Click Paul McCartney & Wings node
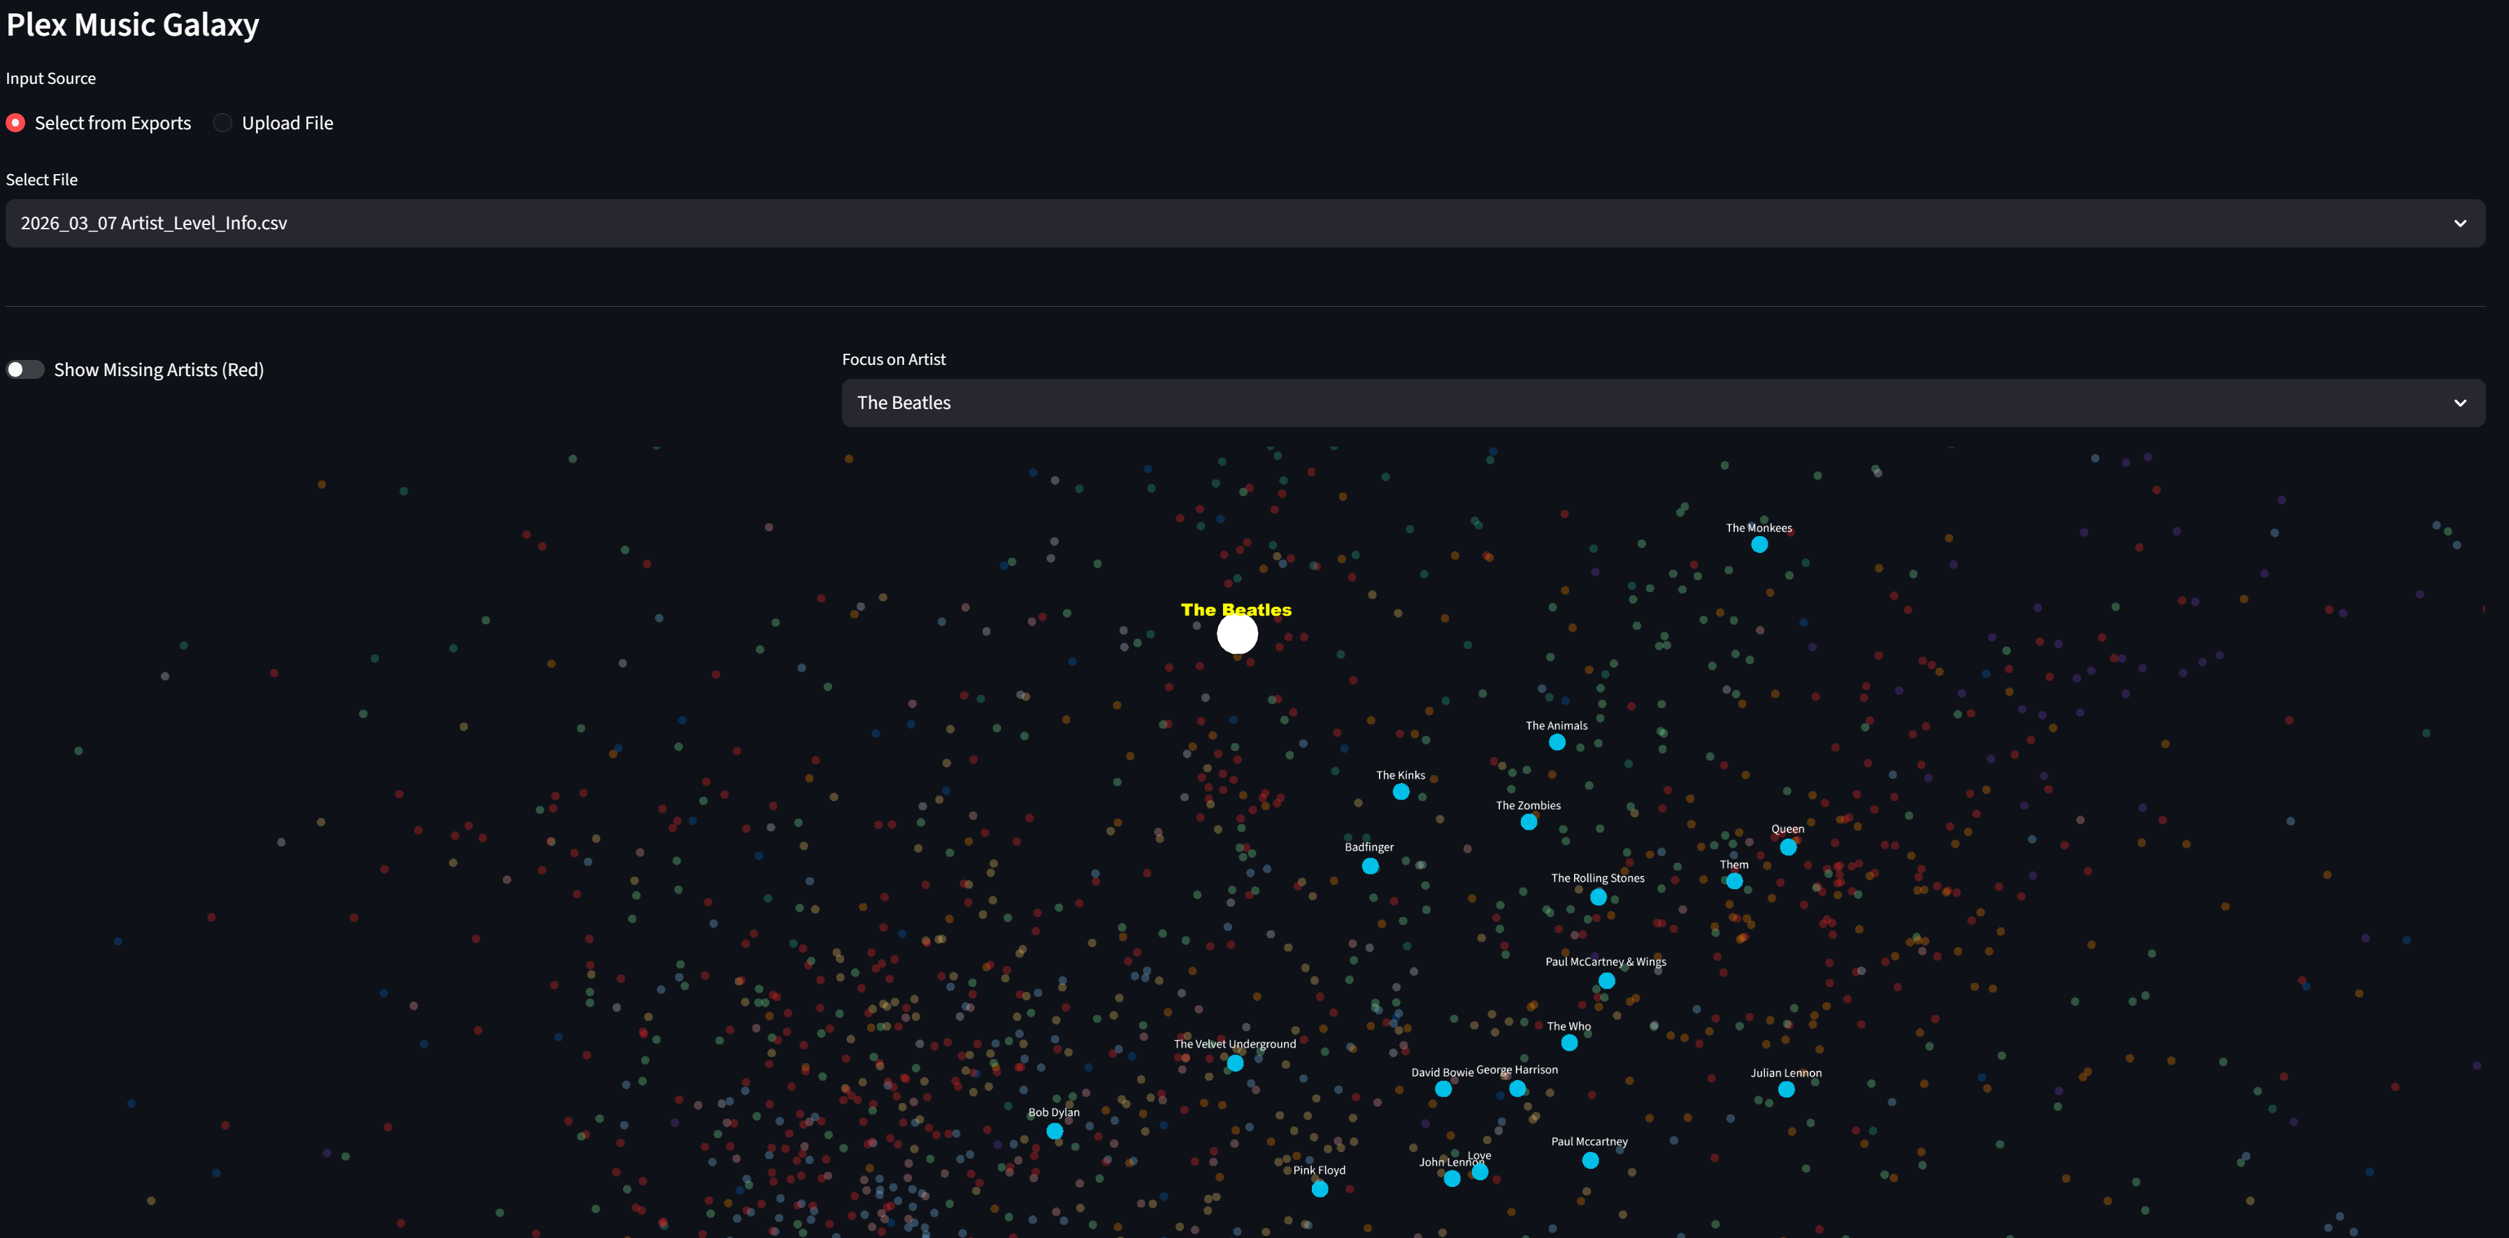The image size is (2509, 1238). tap(1607, 981)
